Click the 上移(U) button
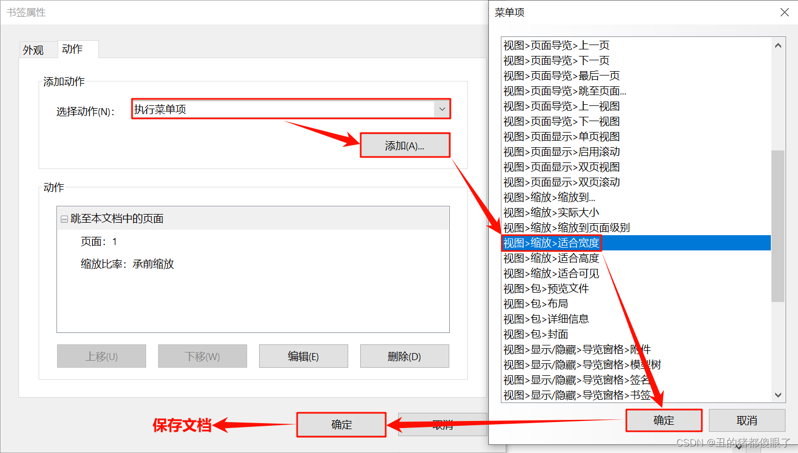This screenshot has height=453, width=798. pos(102,356)
